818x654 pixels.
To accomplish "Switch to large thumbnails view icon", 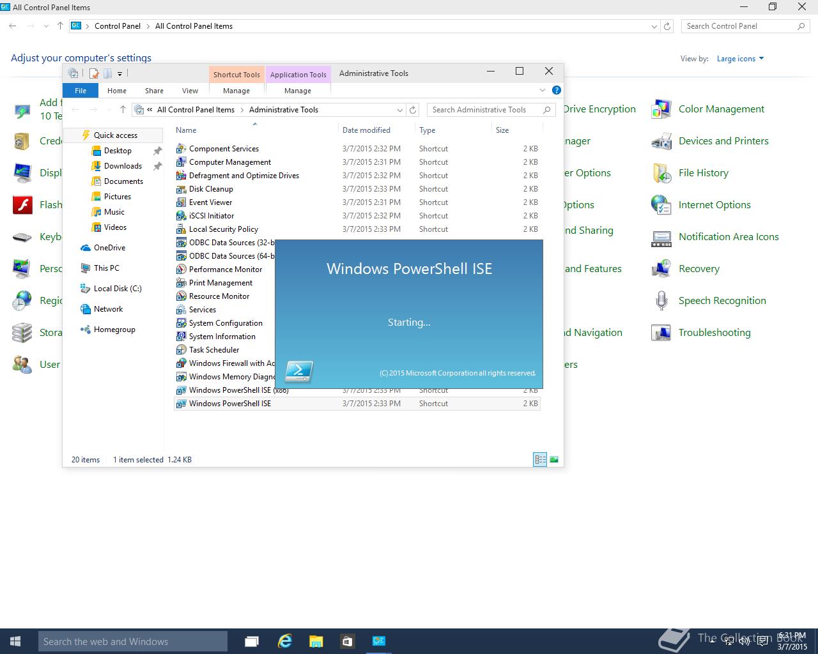I will [x=554, y=459].
